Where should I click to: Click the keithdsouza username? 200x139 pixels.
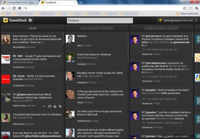point(84,121)
